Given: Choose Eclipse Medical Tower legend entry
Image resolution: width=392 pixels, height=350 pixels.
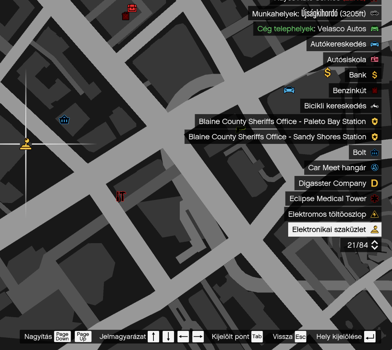Looking at the screenshot, I should [x=333, y=198].
